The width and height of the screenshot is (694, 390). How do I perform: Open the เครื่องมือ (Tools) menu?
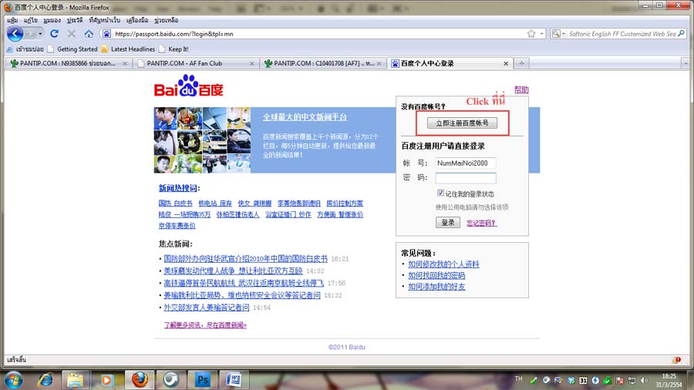(x=137, y=20)
